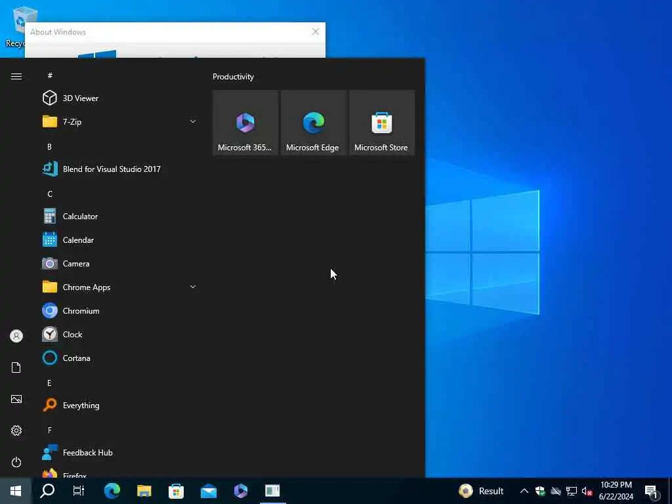The image size is (672, 504).
Task: Click the muted volume tray icon
Action: (587, 491)
